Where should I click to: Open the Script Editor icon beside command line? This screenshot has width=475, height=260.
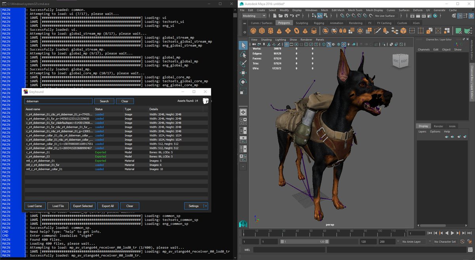(470, 250)
